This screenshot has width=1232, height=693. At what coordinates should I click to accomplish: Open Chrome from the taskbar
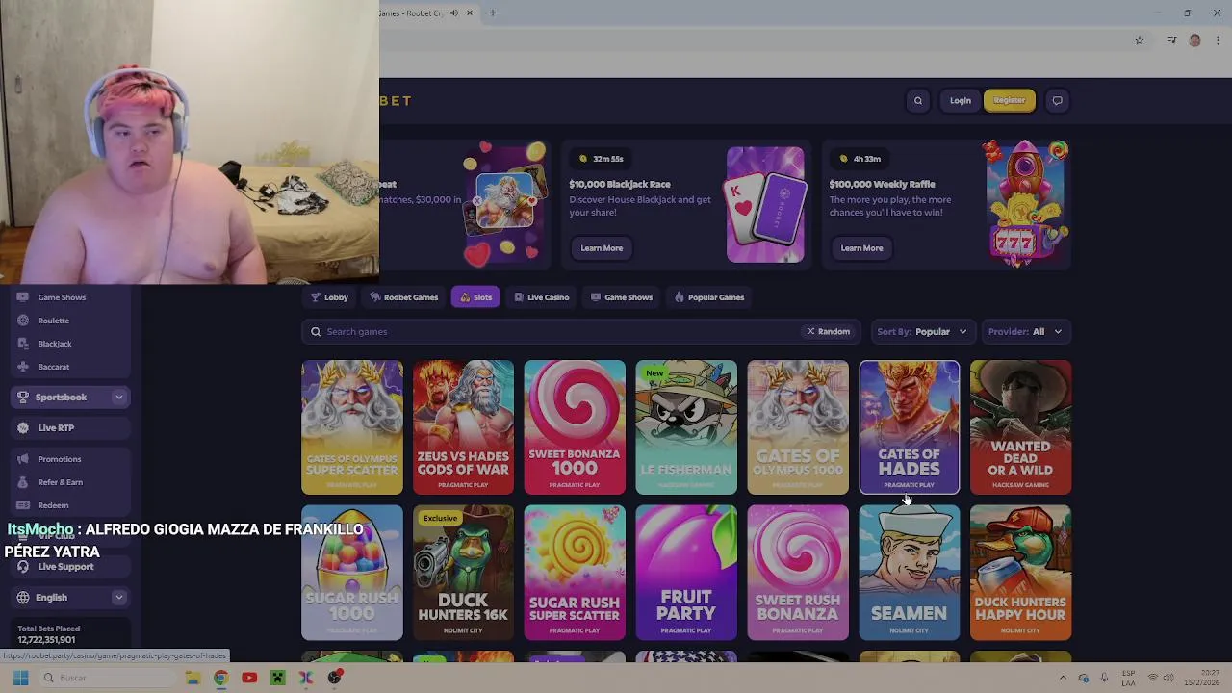click(220, 678)
